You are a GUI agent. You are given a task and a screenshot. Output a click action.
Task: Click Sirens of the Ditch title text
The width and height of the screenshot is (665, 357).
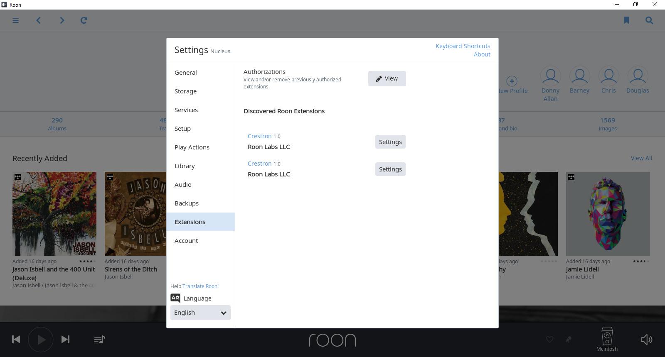[131, 269]
